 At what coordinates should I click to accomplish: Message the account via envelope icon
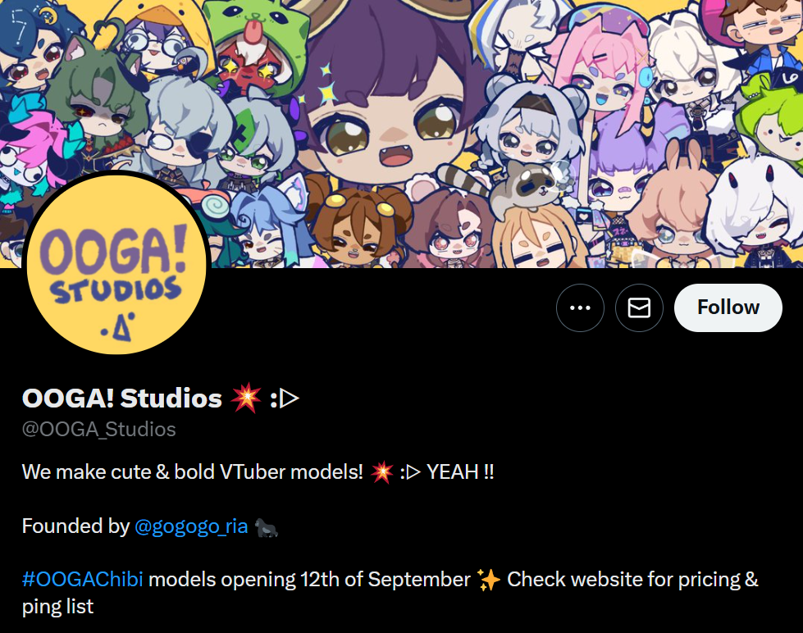coord(639,307)
